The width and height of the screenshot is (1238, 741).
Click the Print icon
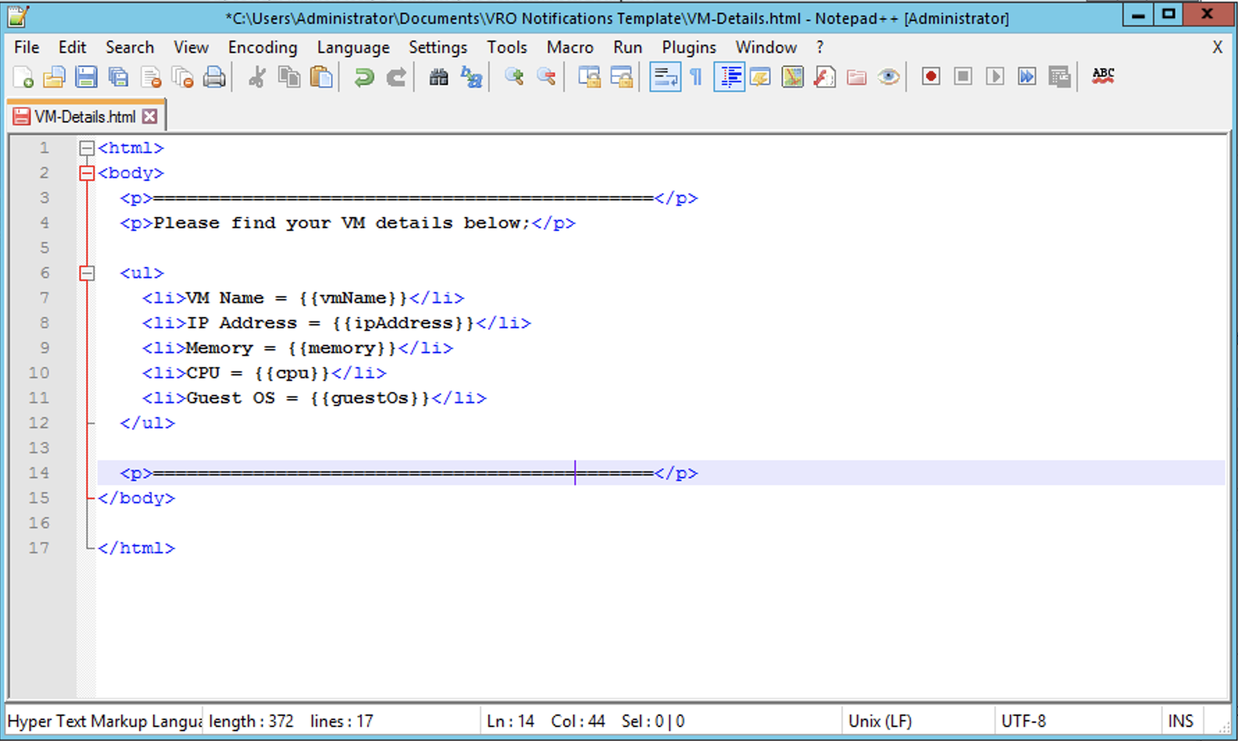click(214, 76)
